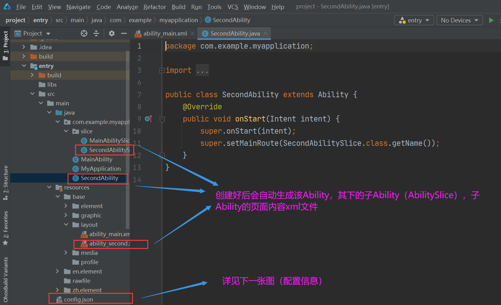Collapse the entry module node

click(x=24, y=66)
